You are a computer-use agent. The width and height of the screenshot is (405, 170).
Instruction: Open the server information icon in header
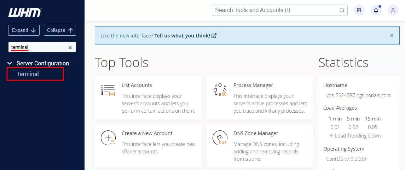point(359,10)
